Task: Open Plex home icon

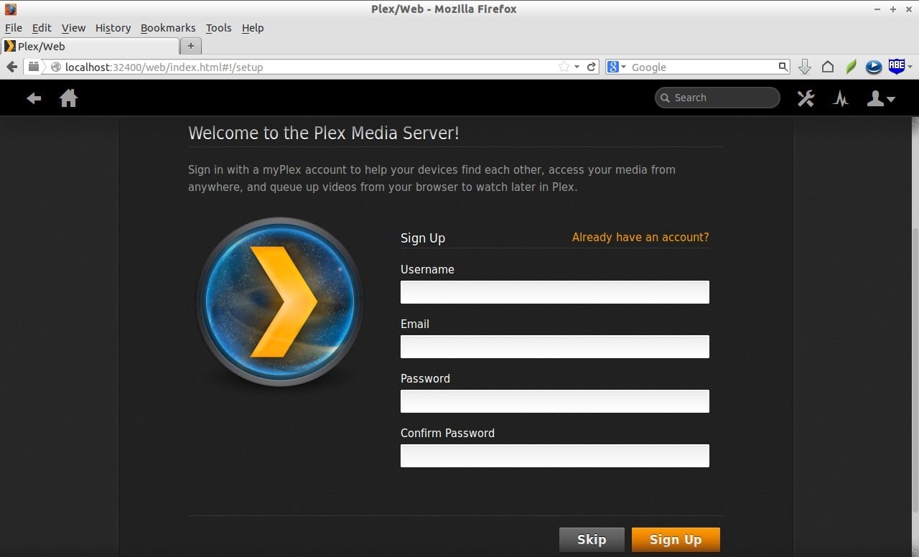Action: point(68,98)
